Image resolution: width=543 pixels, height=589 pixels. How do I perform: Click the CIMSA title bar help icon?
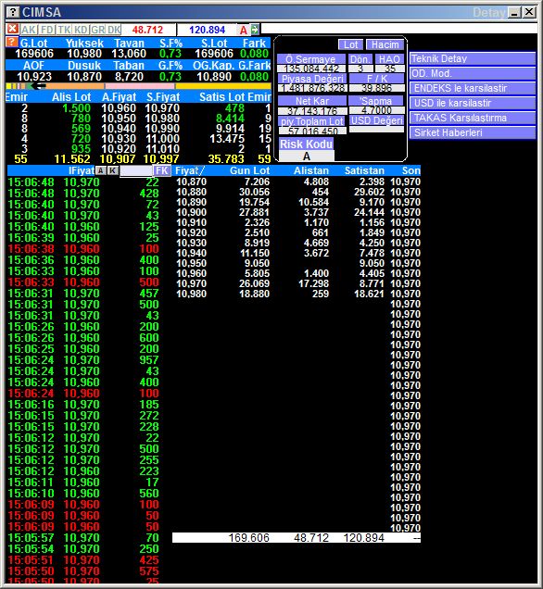point(12,12)
